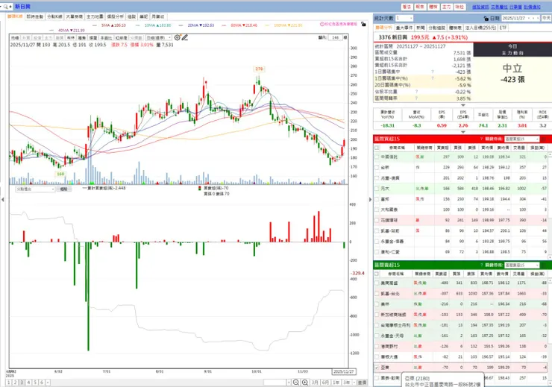Collapse left panel with the arrow handle

tap(3, 200)
